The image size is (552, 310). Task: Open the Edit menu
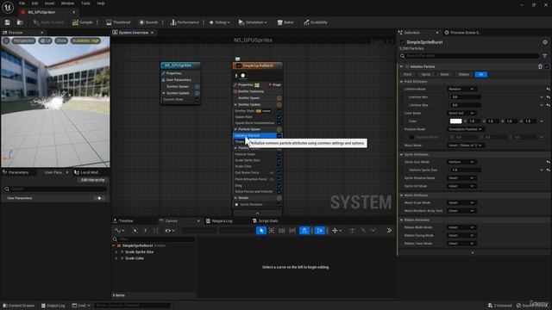tap(34, 3)
